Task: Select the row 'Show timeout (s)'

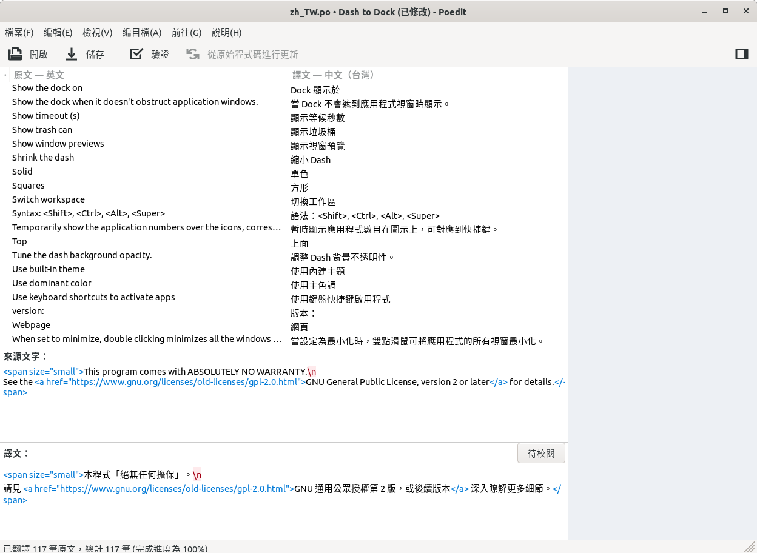Action: [284, 116]
